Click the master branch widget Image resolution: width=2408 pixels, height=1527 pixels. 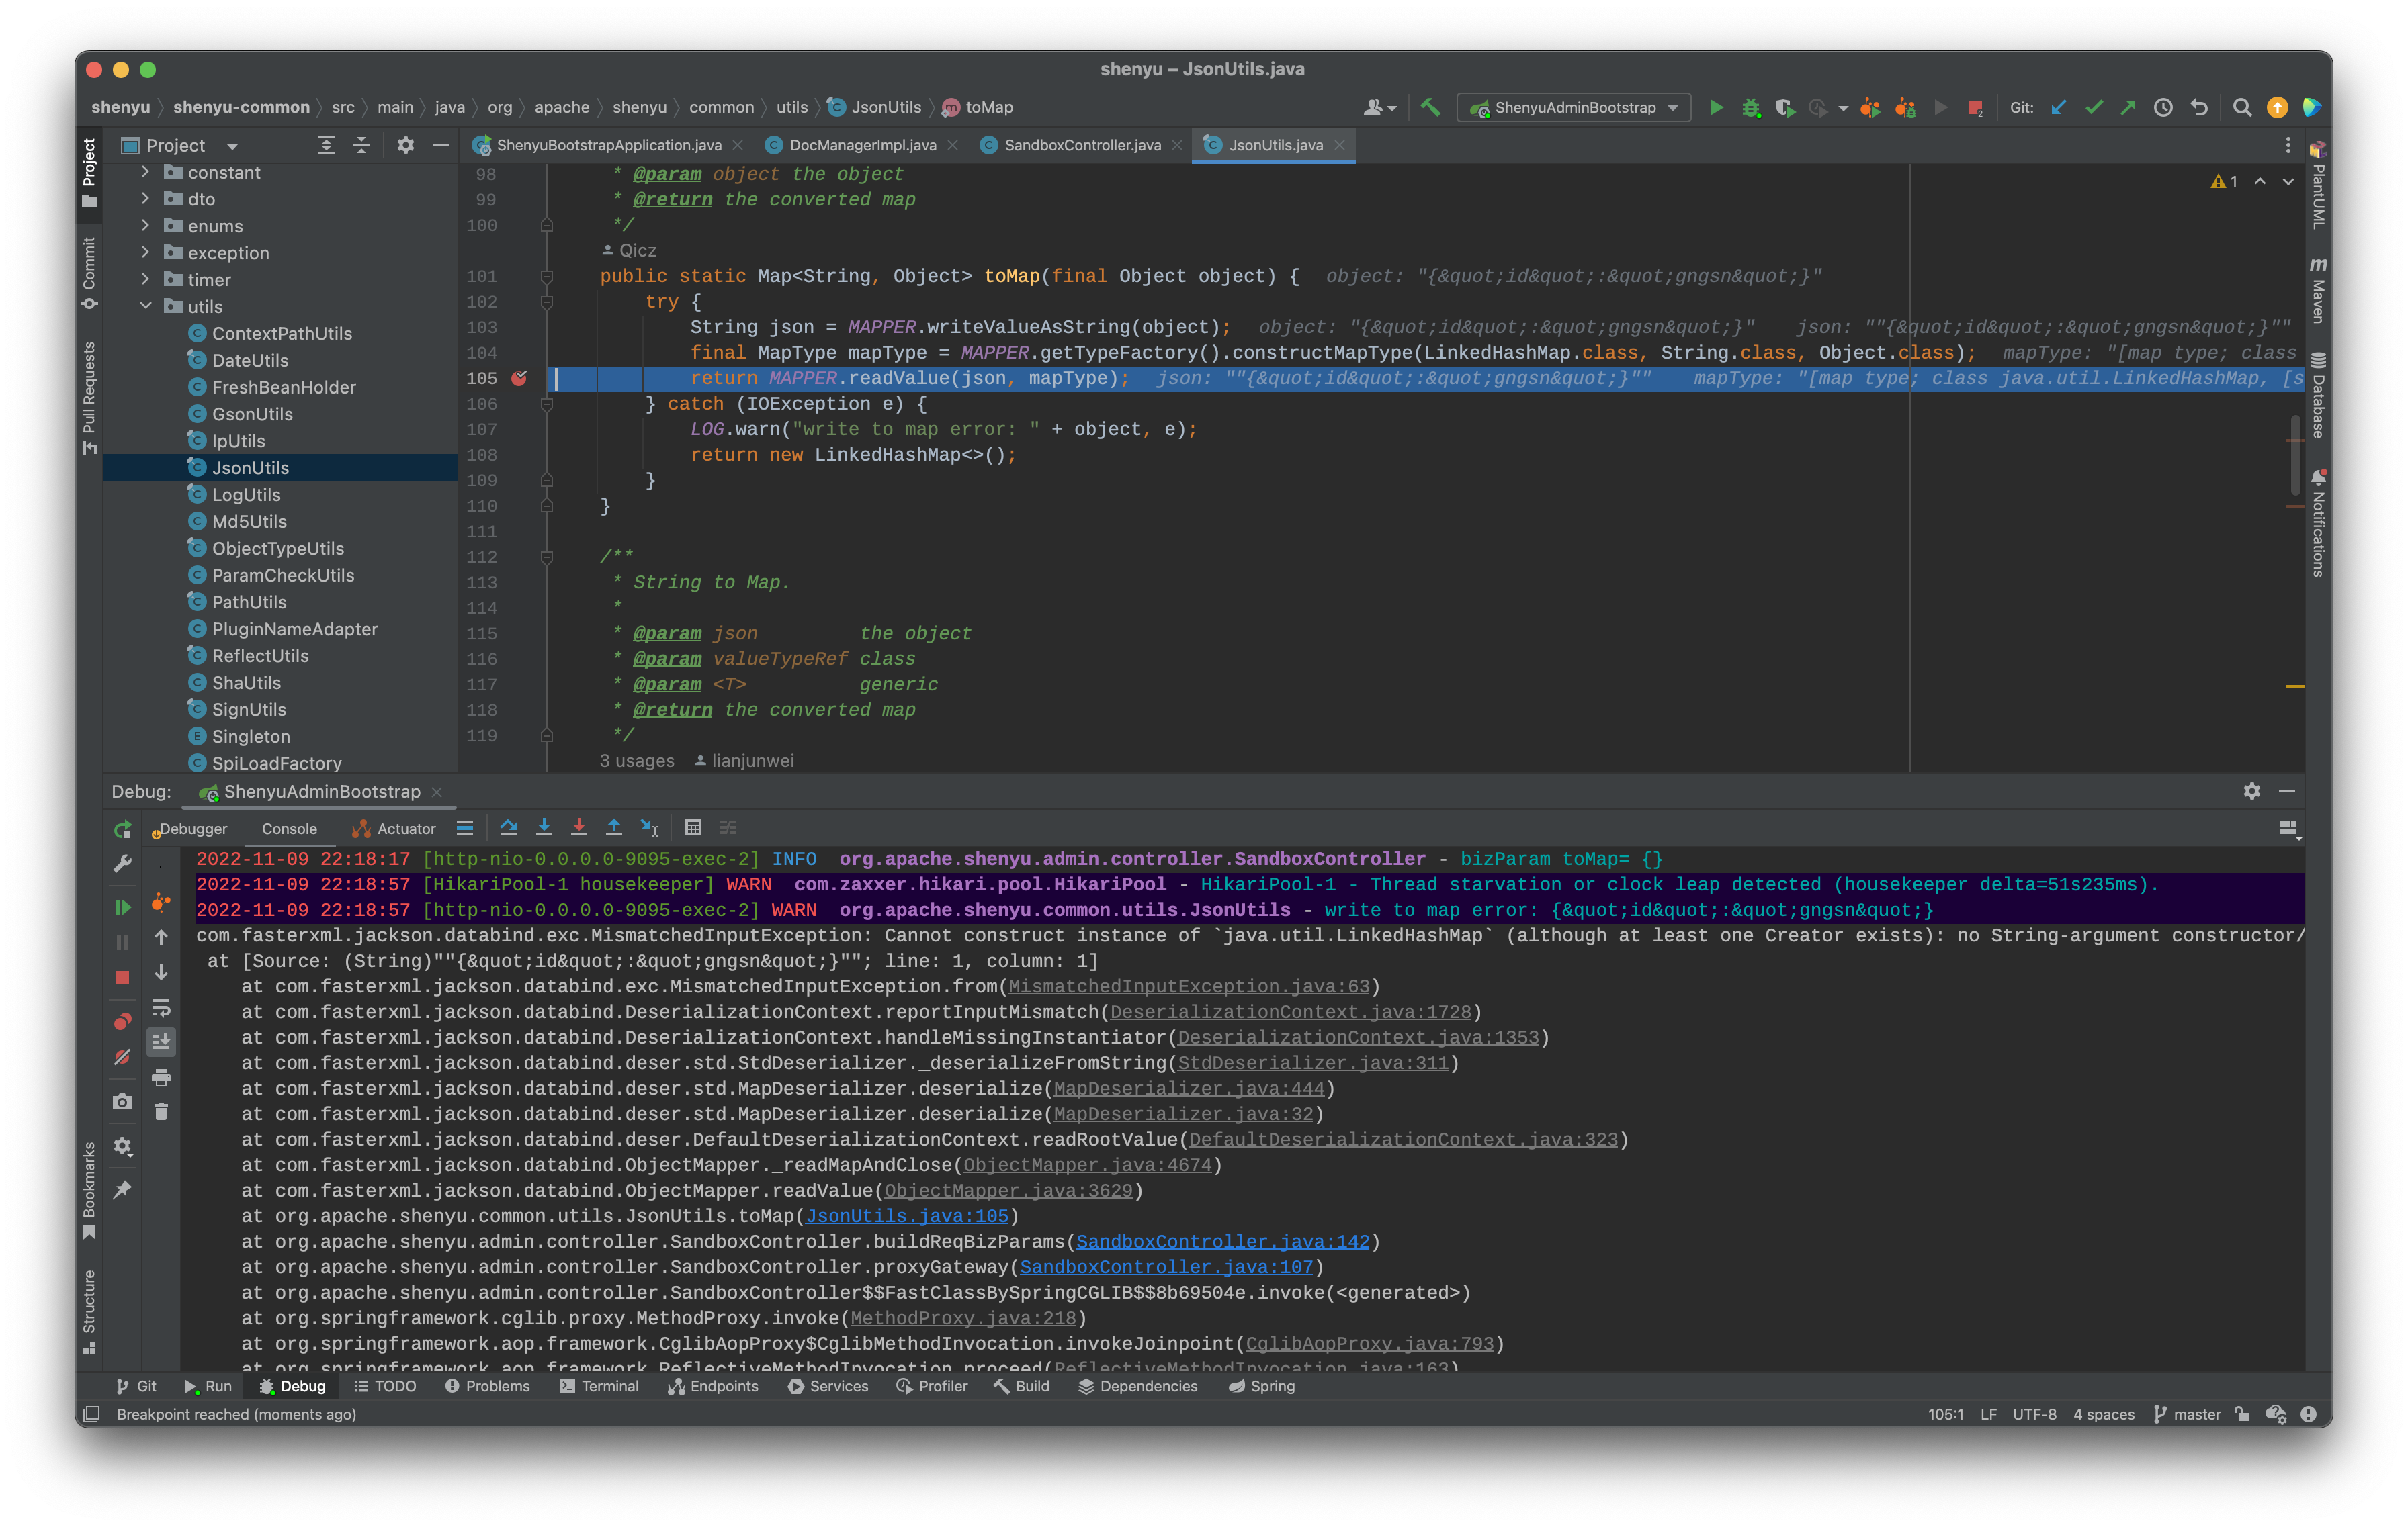tap(2187, 1414)
